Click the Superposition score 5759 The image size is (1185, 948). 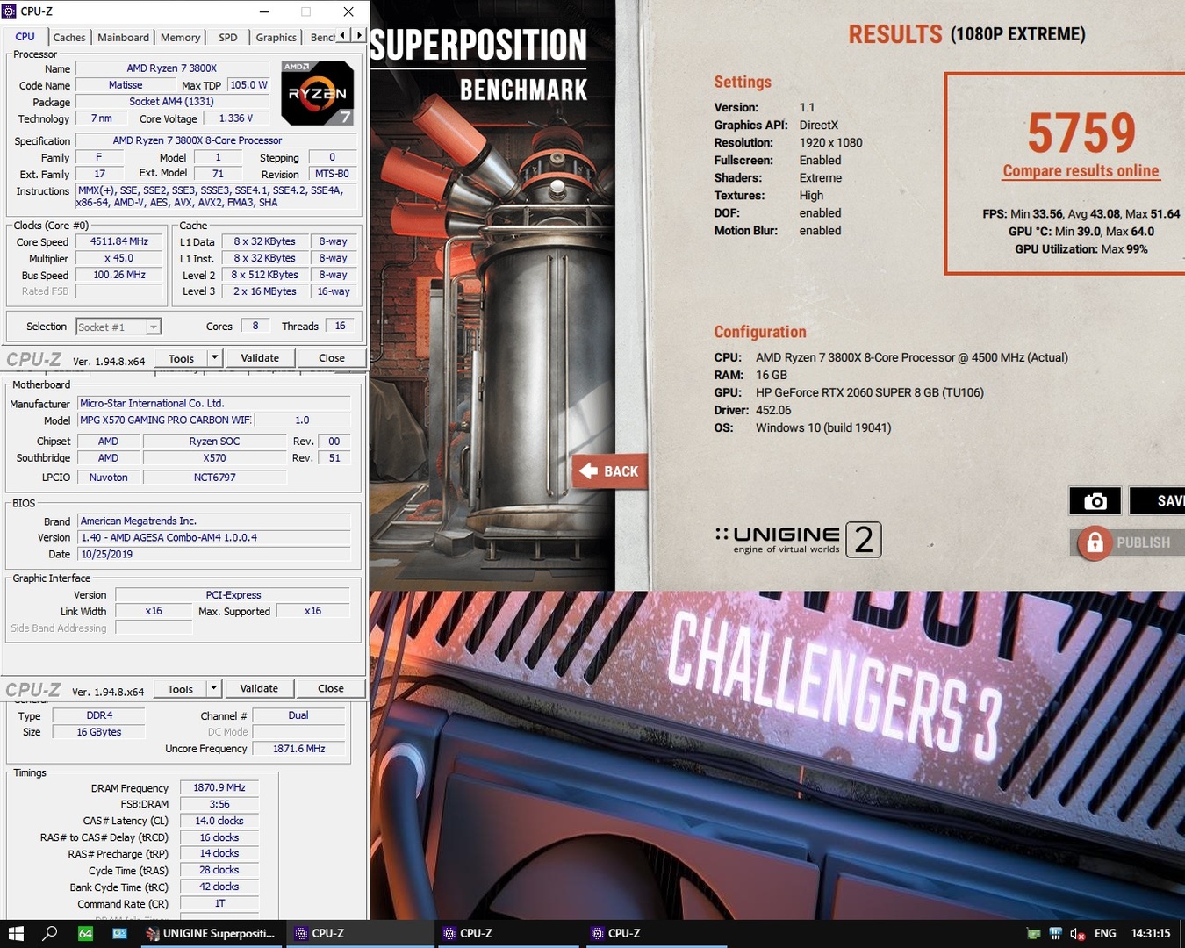pos(1081,133)
